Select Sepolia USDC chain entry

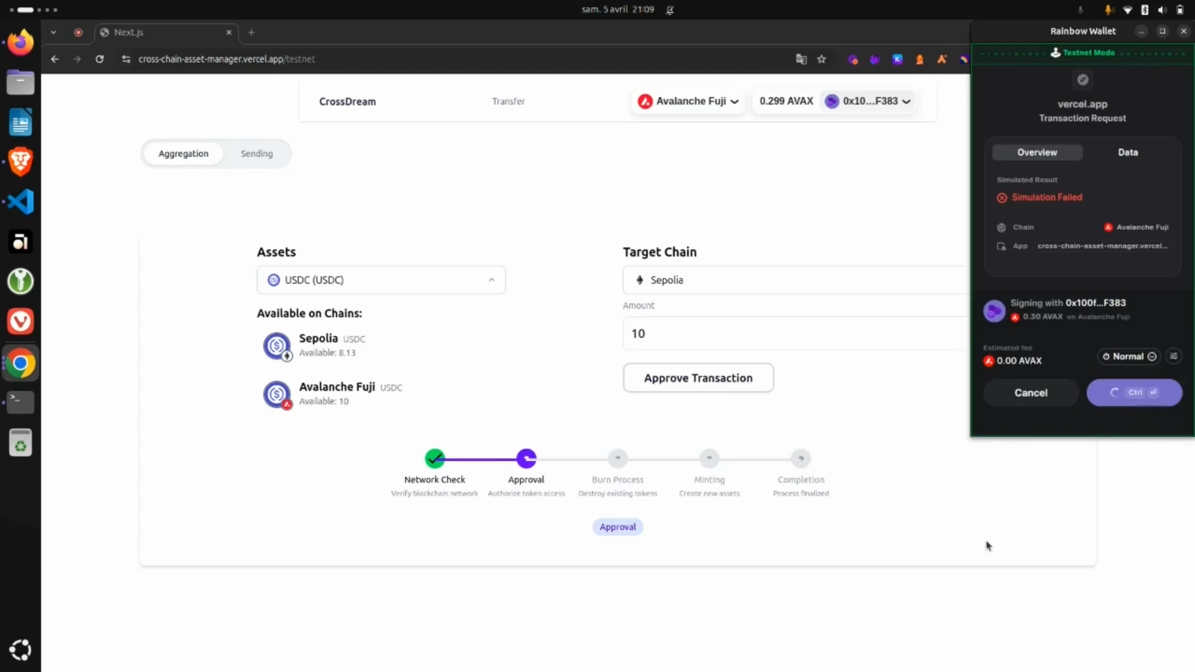click(314, 345)
